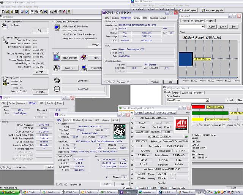The image size is (243, 195).
Task: Expand the Google Chrome taskbar group arrow
Action: click(x=39, y=192)
